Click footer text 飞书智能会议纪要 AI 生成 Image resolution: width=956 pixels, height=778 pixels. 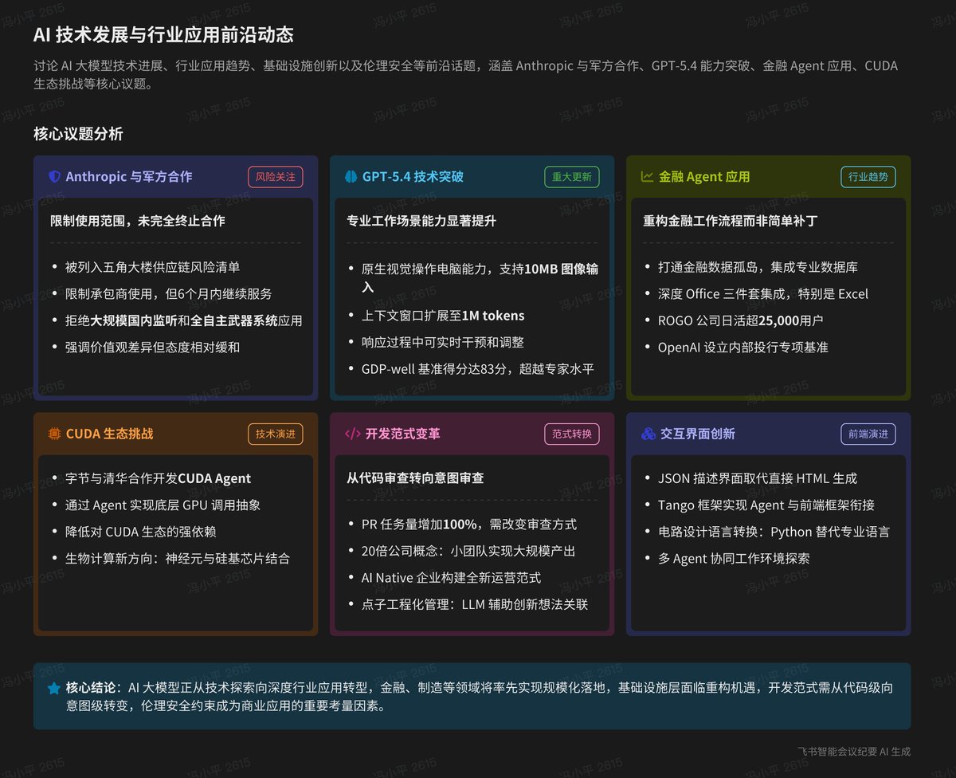click(853, 751)
